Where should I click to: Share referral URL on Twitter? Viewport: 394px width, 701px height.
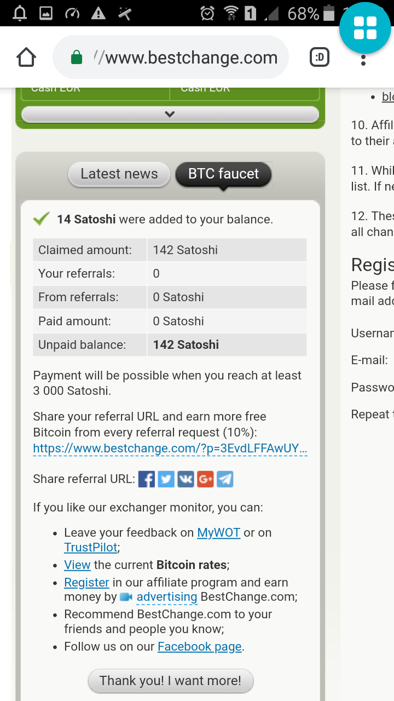166,479
